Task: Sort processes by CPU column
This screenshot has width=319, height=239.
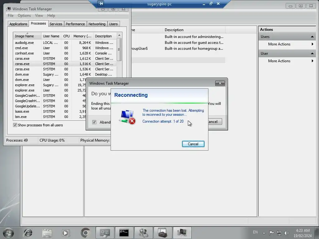Action: coord(66,36)
